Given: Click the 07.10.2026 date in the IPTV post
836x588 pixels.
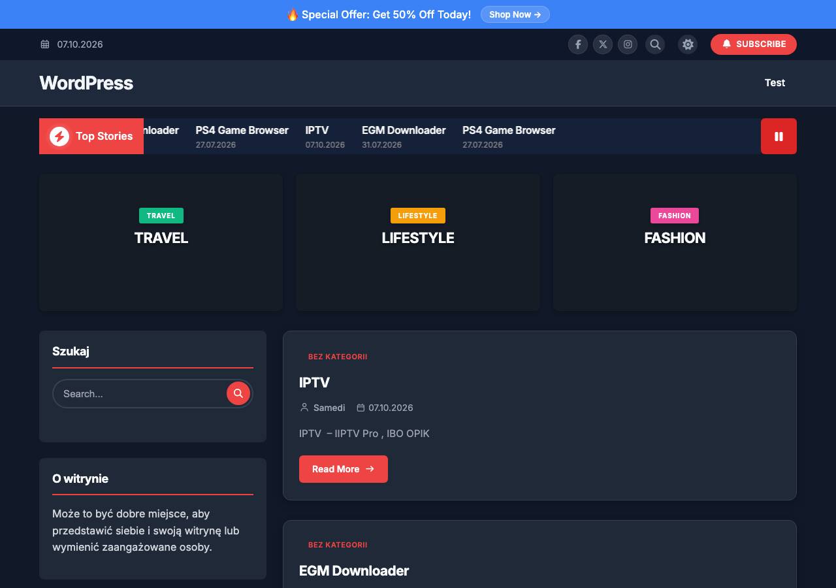Looking at the screenshot, I should tap(391, 408).
